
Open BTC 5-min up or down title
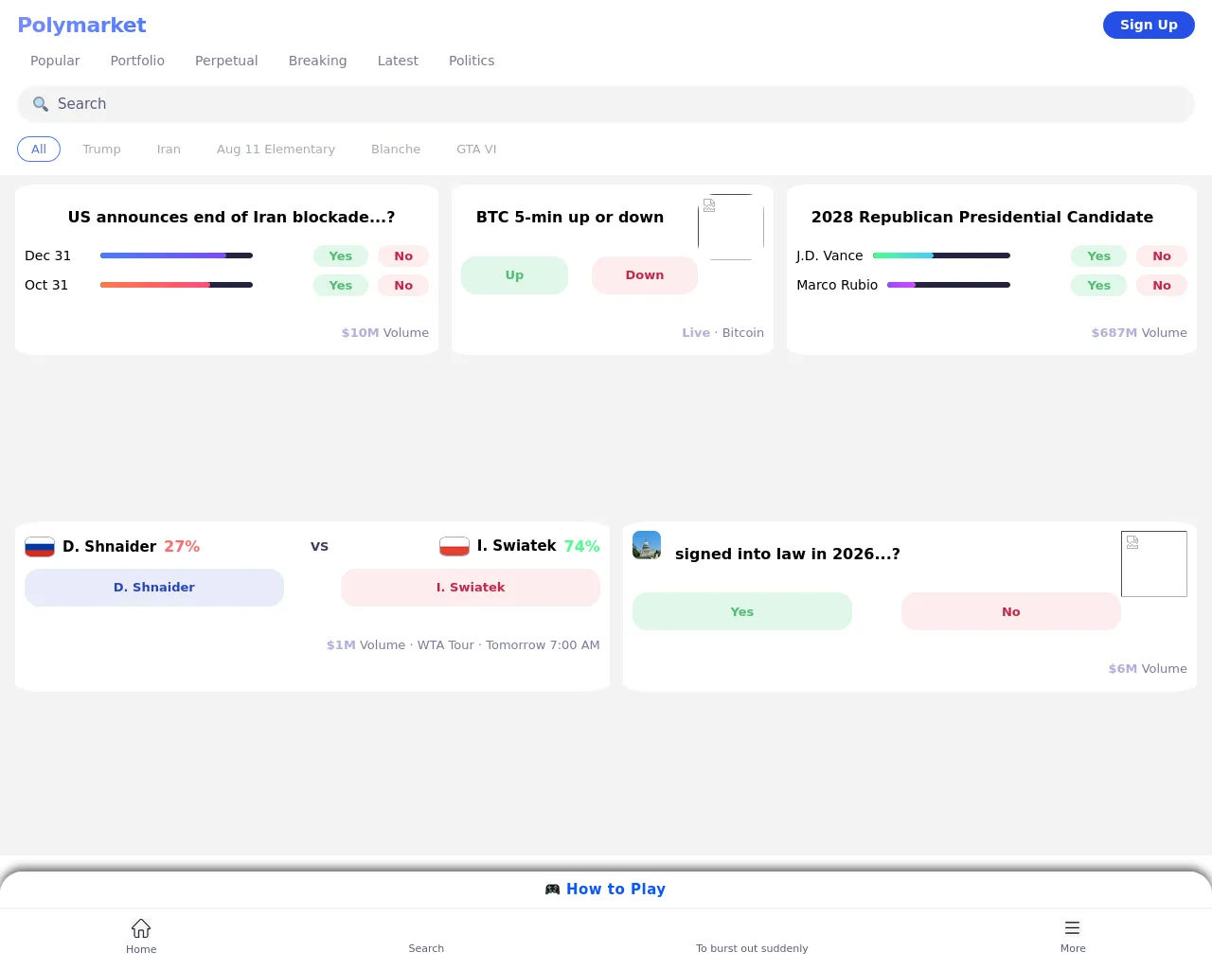pyautogui.click(x=570, y=218)
